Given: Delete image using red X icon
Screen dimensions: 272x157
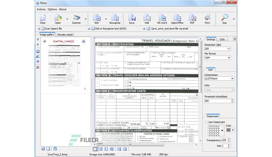Looking at the screenshot, I should coord(38,67).
